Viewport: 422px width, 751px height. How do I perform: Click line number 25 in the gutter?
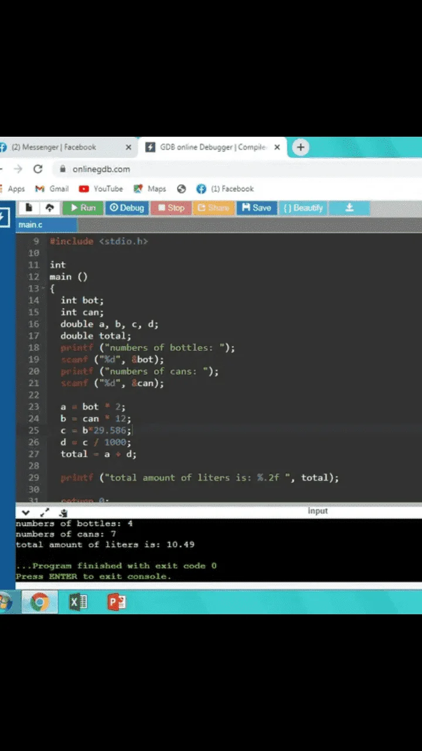(x=33, y=430)
